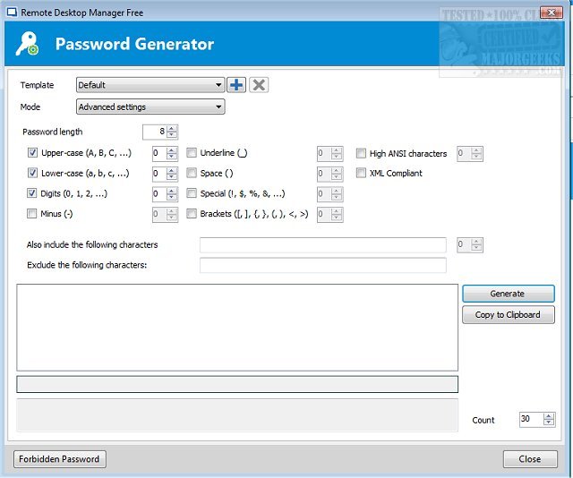
Task: Click the Remote Desktop Manager title bar icon
Action: (x=12, y=13)
